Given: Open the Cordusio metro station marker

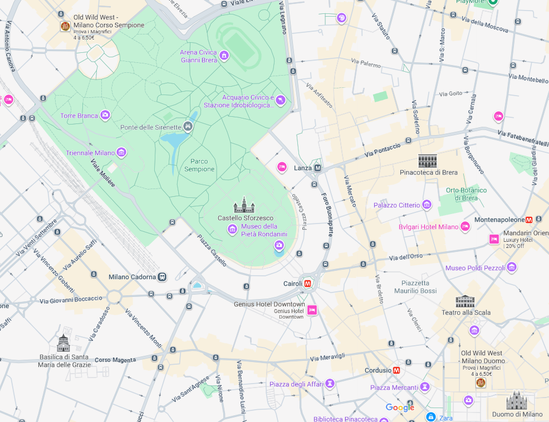Looking at the screenshot, I should click(x=396, y=370).
